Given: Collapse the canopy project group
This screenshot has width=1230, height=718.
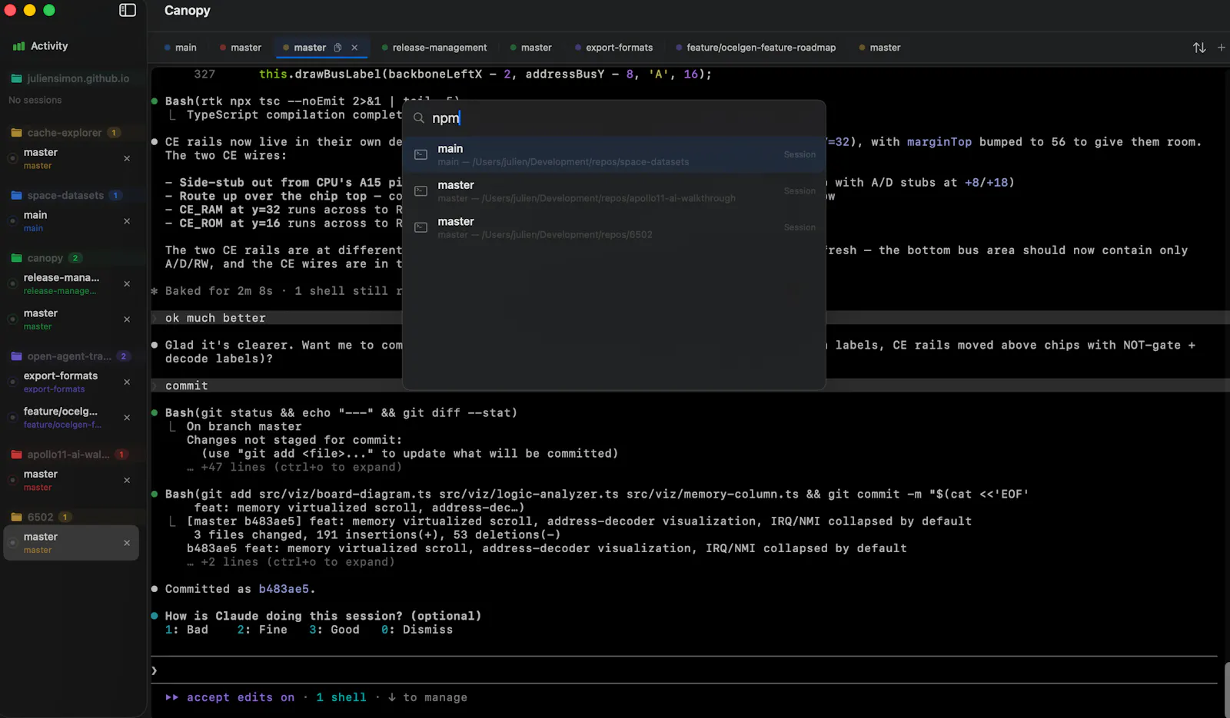Looking at the screenshot, I should (45, 258).
